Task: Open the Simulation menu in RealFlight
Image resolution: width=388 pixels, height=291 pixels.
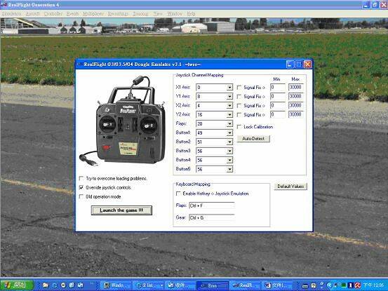Action: [x=12, y=14]
